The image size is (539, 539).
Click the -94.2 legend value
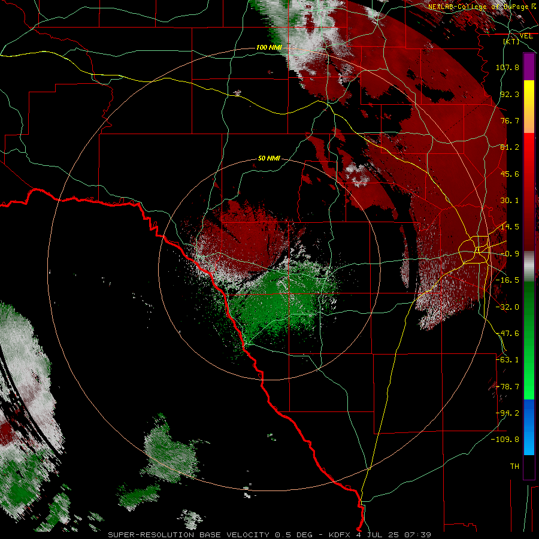pyautogui.click(x=507, y=413)
